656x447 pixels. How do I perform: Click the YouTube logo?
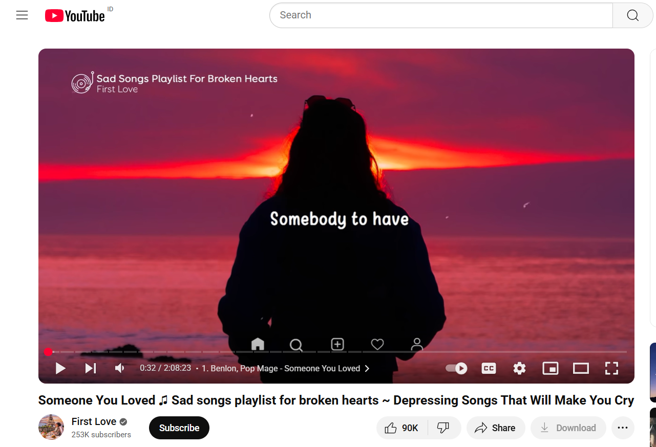pos(75,16)
